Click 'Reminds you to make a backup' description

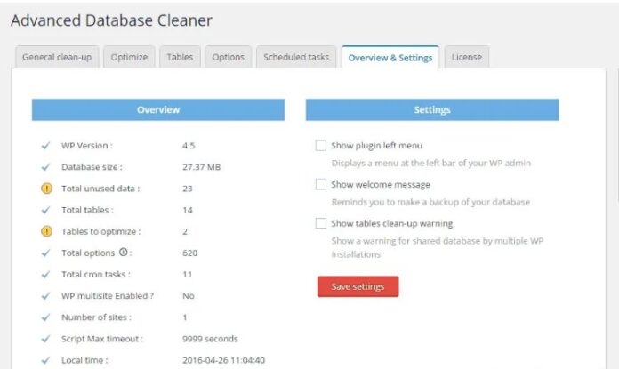pos(430,202)
